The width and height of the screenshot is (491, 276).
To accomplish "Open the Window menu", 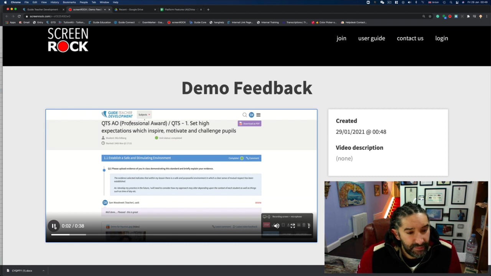I will pyautogui.click(x=104, y=2).
